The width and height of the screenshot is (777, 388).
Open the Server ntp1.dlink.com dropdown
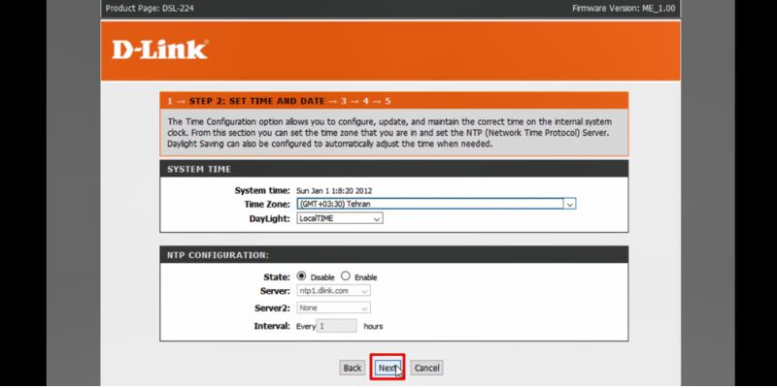coord(333,291)
